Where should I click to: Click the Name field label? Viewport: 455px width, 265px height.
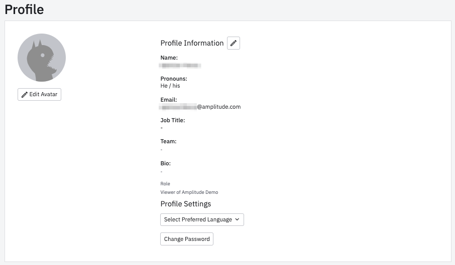click(169, 58)
